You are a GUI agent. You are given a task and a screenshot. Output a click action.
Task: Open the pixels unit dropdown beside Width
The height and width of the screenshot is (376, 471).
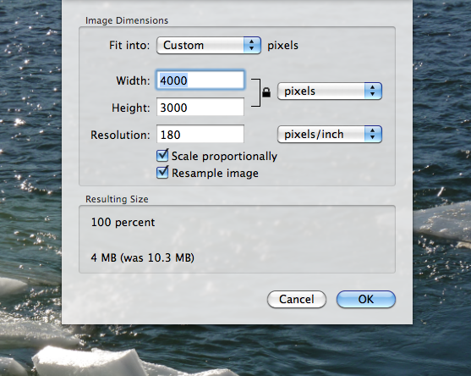(330, 91)
